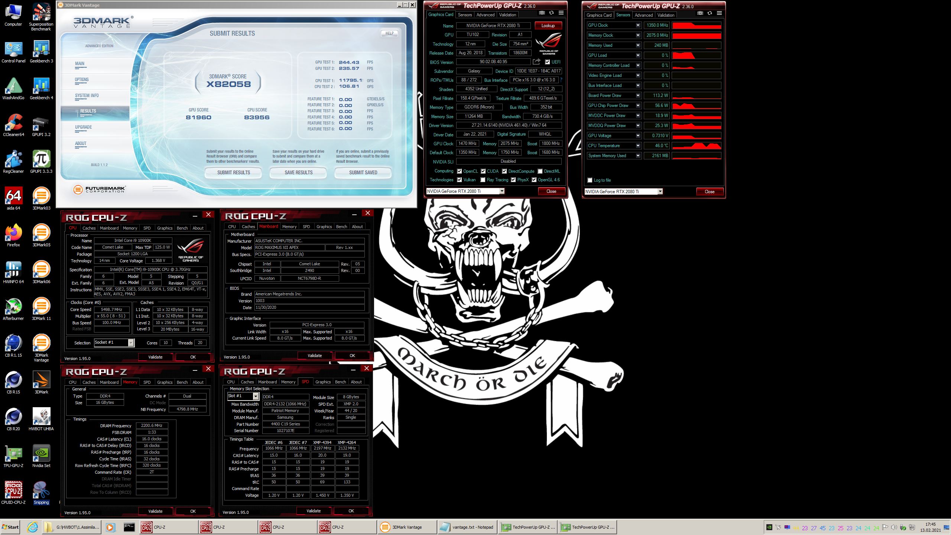The width and height of the screenshot is (951, 535).
Task: Expand GPU Clock sensor dropdown
Action: point(638,25)
